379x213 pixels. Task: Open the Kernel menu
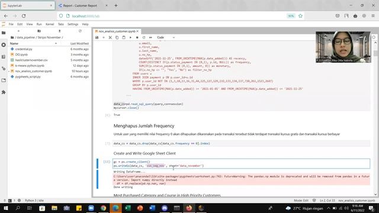[50, 24]
